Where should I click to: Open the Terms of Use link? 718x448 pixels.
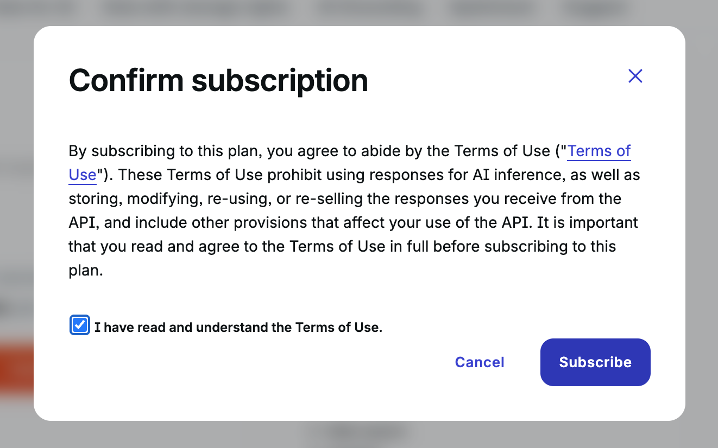coord(599,151)
